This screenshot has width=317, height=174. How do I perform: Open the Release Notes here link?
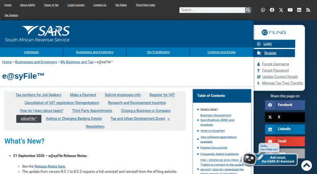[50, 166]
